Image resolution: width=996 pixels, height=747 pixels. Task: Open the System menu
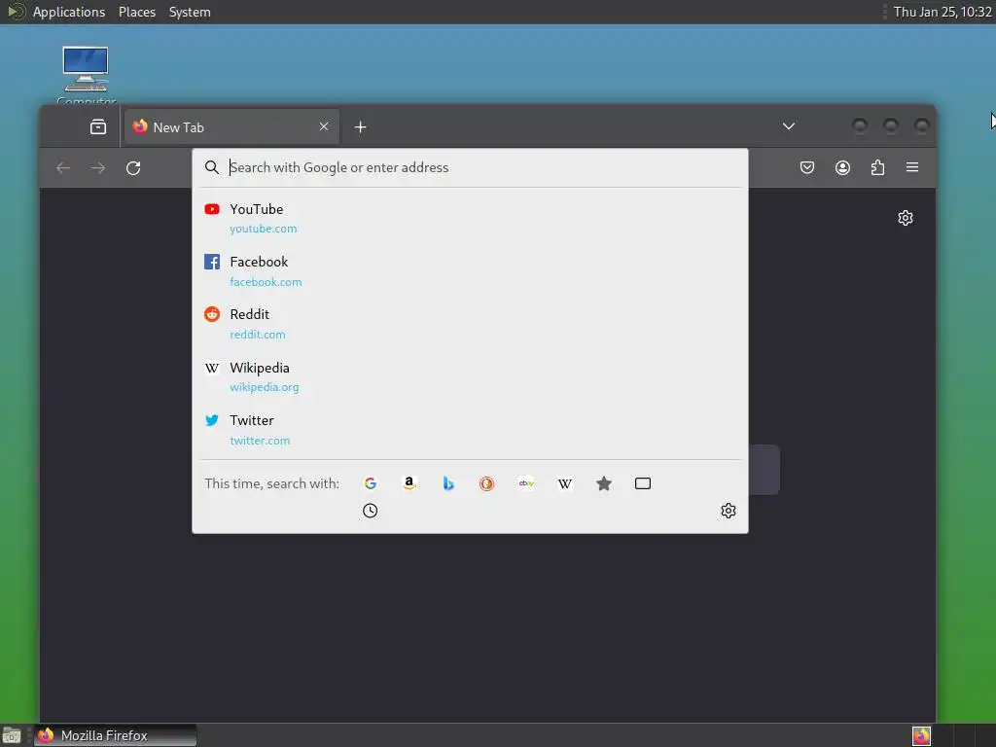click(190, 12)
